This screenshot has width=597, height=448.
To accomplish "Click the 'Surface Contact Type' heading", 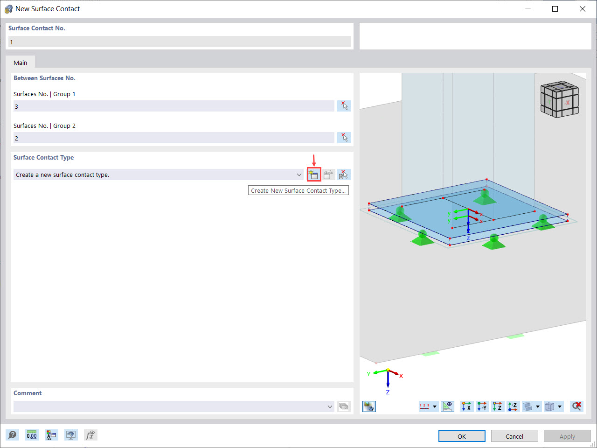I will [x=43, y=157].
